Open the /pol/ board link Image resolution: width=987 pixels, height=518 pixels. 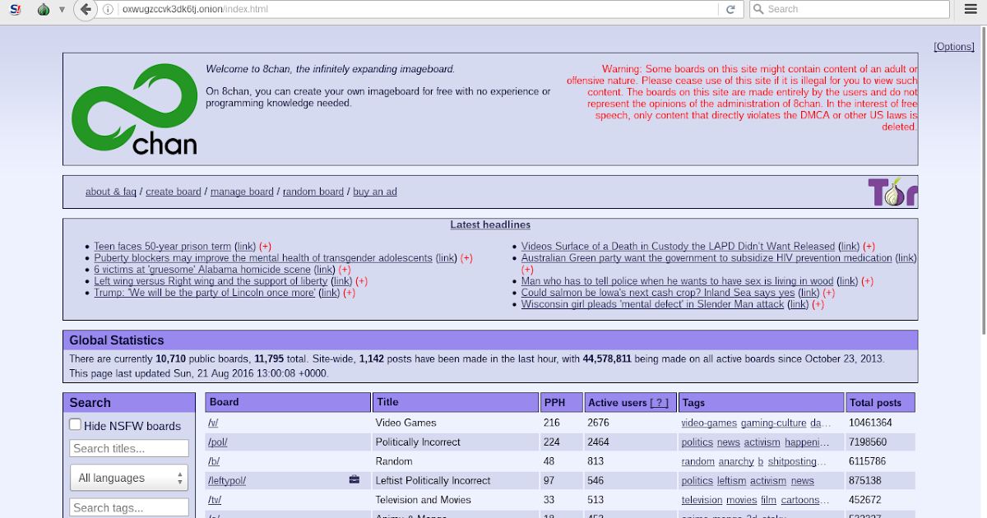[x=218, y=442]
